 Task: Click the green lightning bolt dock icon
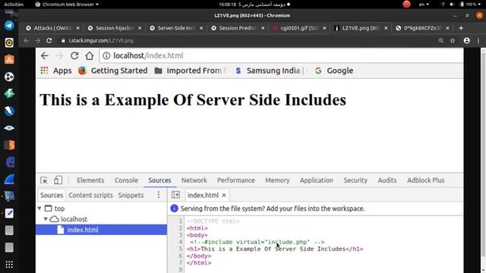(9, 93)
